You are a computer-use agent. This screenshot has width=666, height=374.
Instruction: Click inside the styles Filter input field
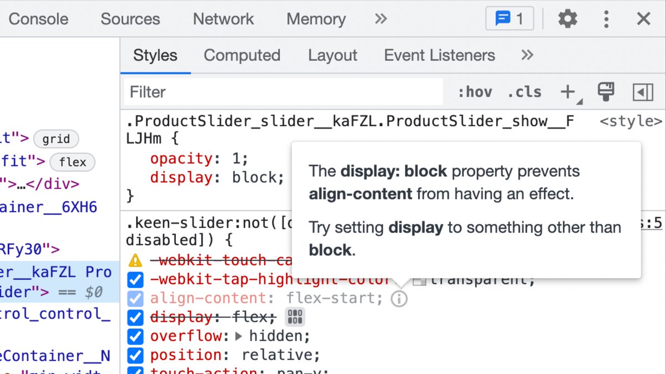(277, 92)
